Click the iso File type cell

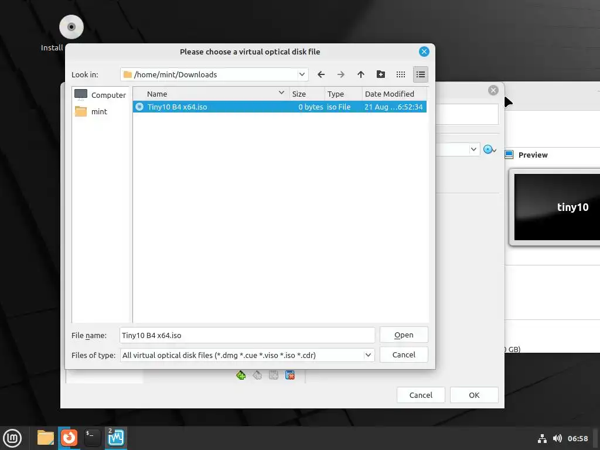coord(339,107)
